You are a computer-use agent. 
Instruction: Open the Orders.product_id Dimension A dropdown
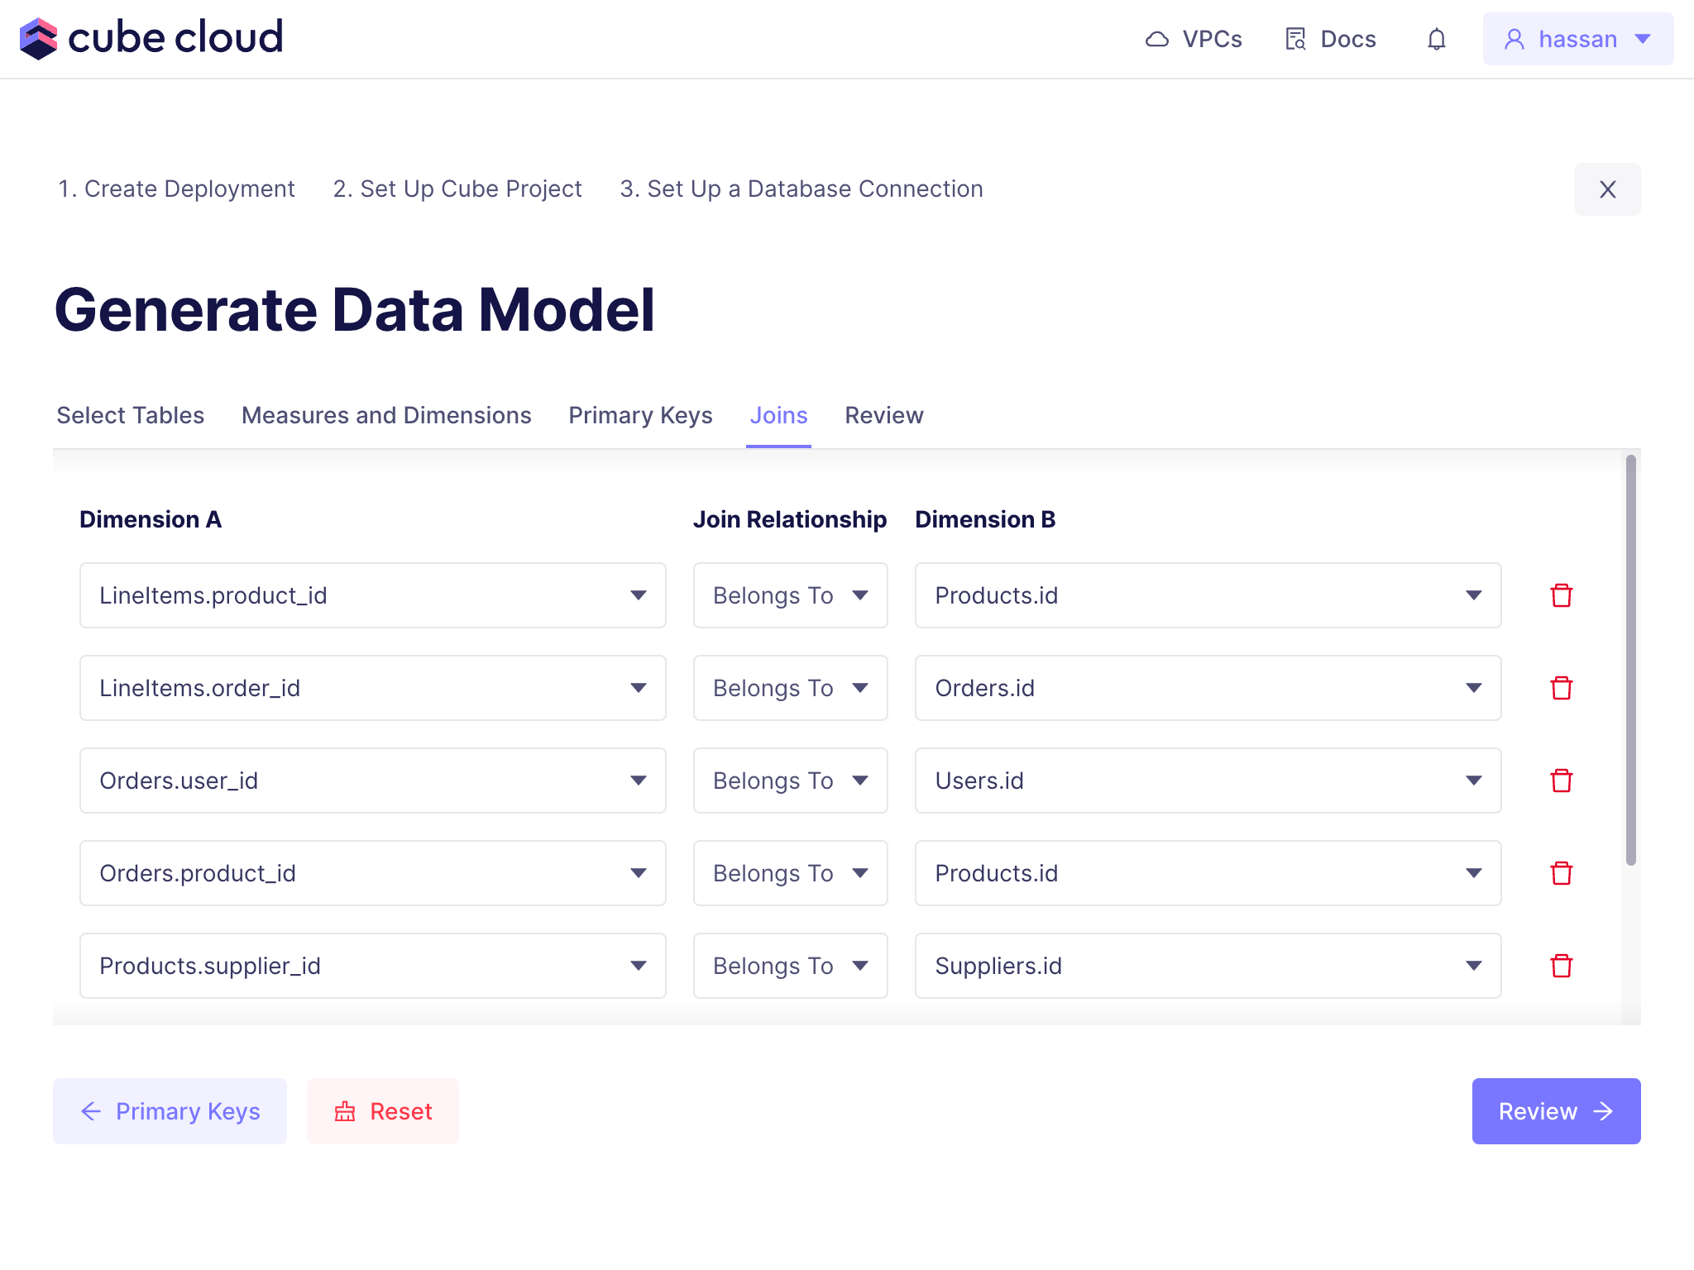[373, 873]
